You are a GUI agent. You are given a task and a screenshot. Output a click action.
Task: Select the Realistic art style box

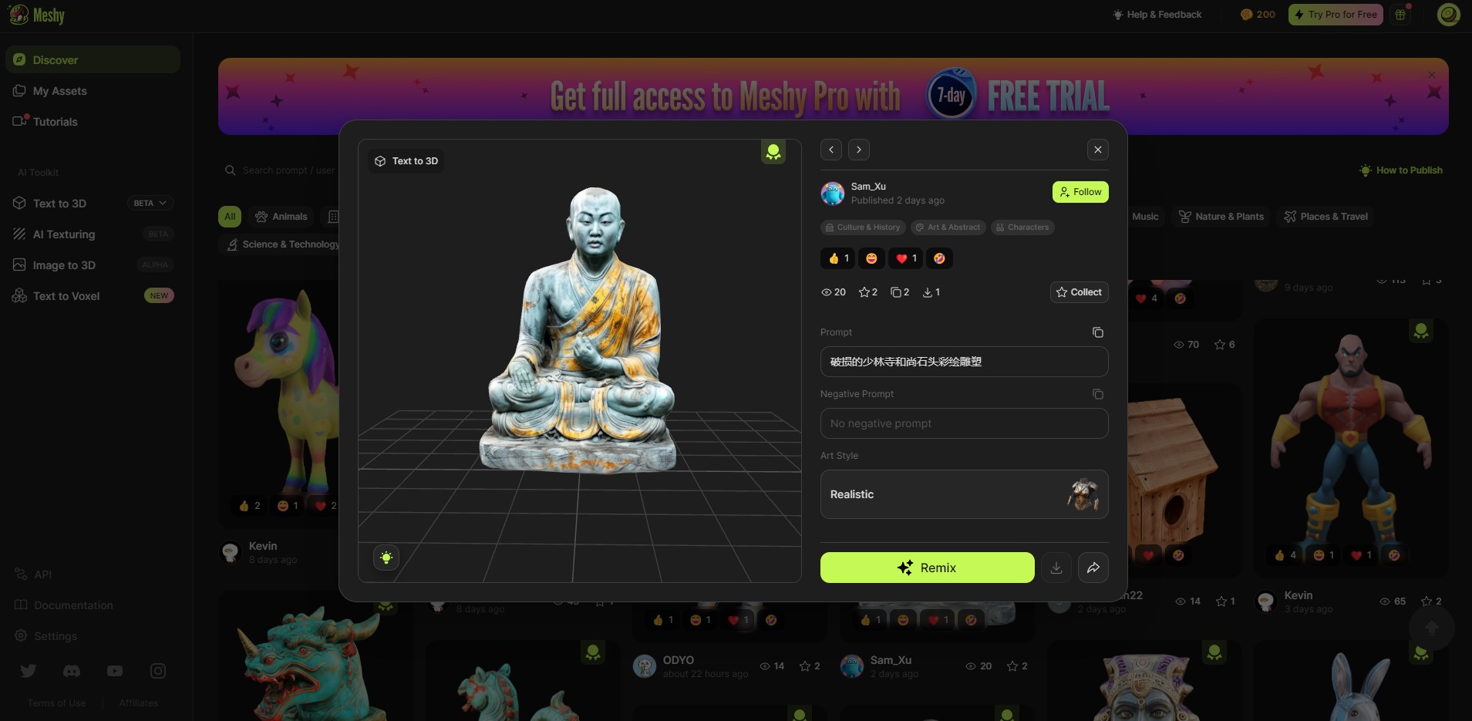click(x=965, y=494)
